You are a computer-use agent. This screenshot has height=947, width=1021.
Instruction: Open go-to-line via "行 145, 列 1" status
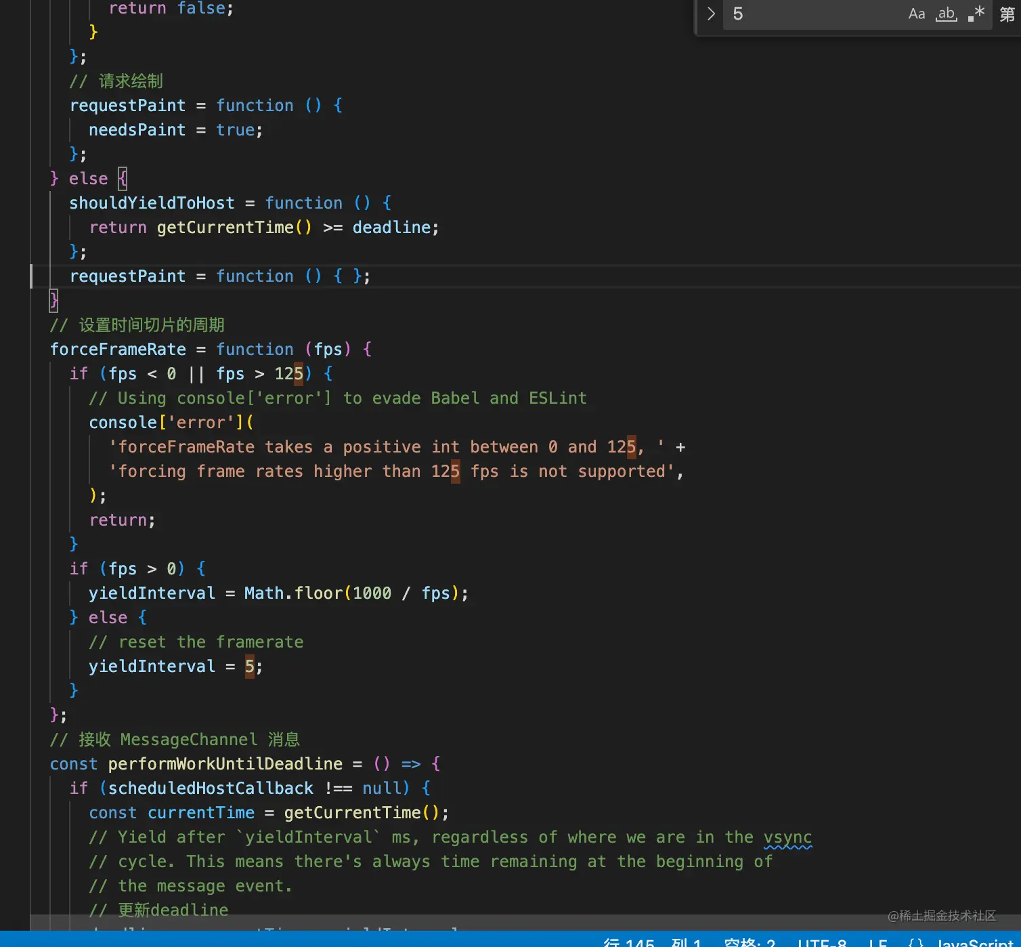pos(652,942)
